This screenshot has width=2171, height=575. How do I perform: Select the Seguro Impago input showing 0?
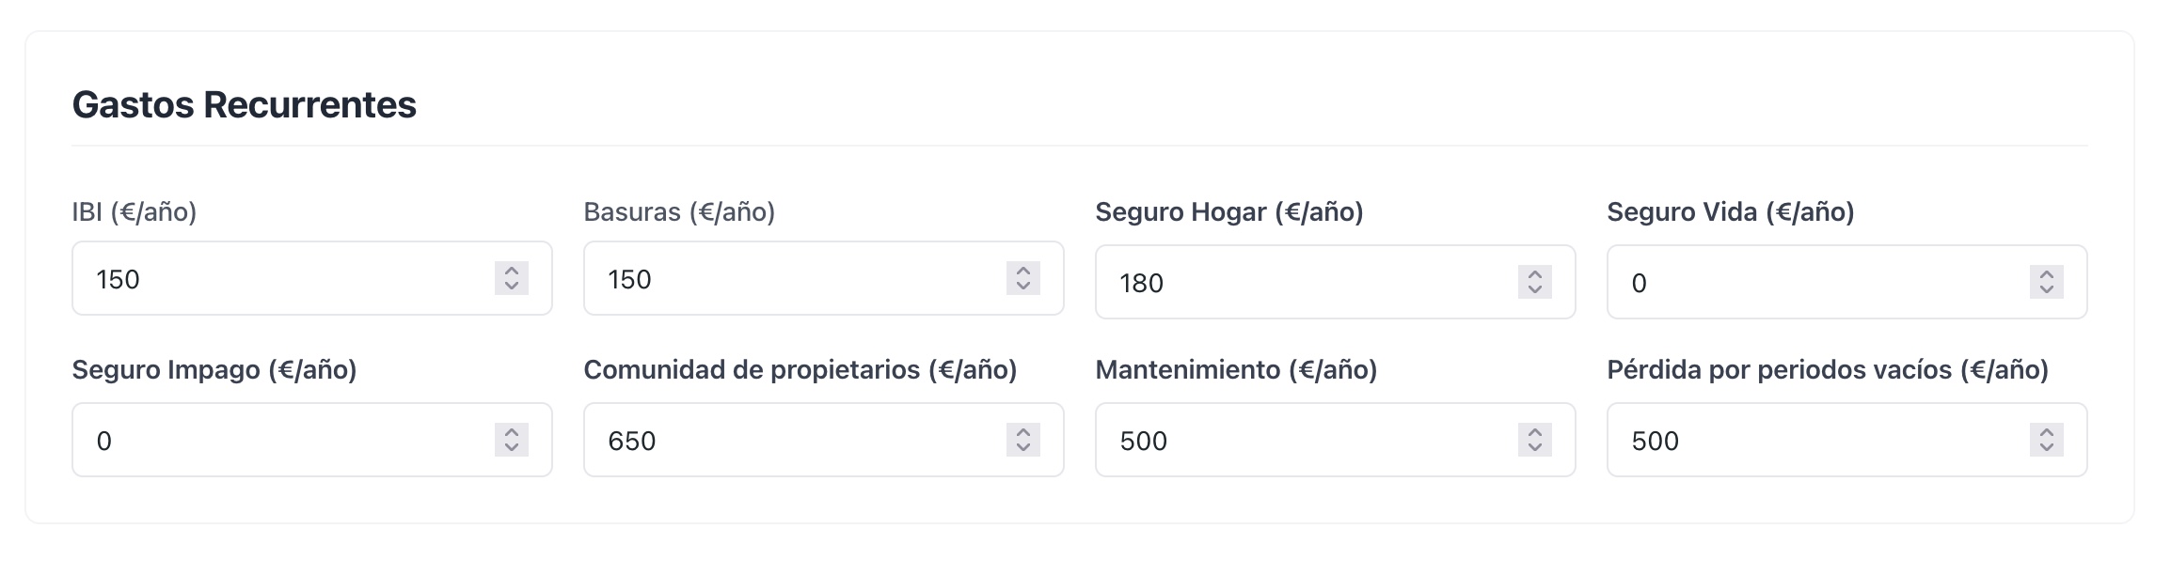point(282,438)
